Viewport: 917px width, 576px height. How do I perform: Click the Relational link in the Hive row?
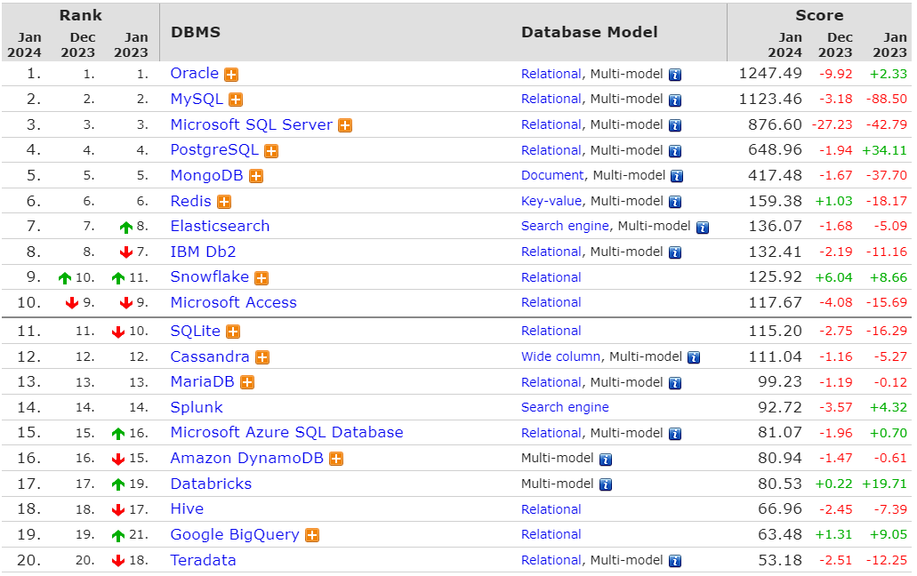tap(551, 510)
